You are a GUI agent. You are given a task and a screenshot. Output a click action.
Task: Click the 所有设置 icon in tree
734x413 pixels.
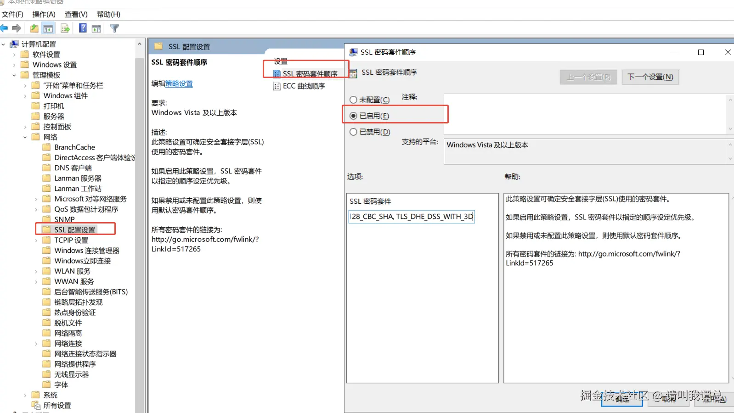(36, 405)
